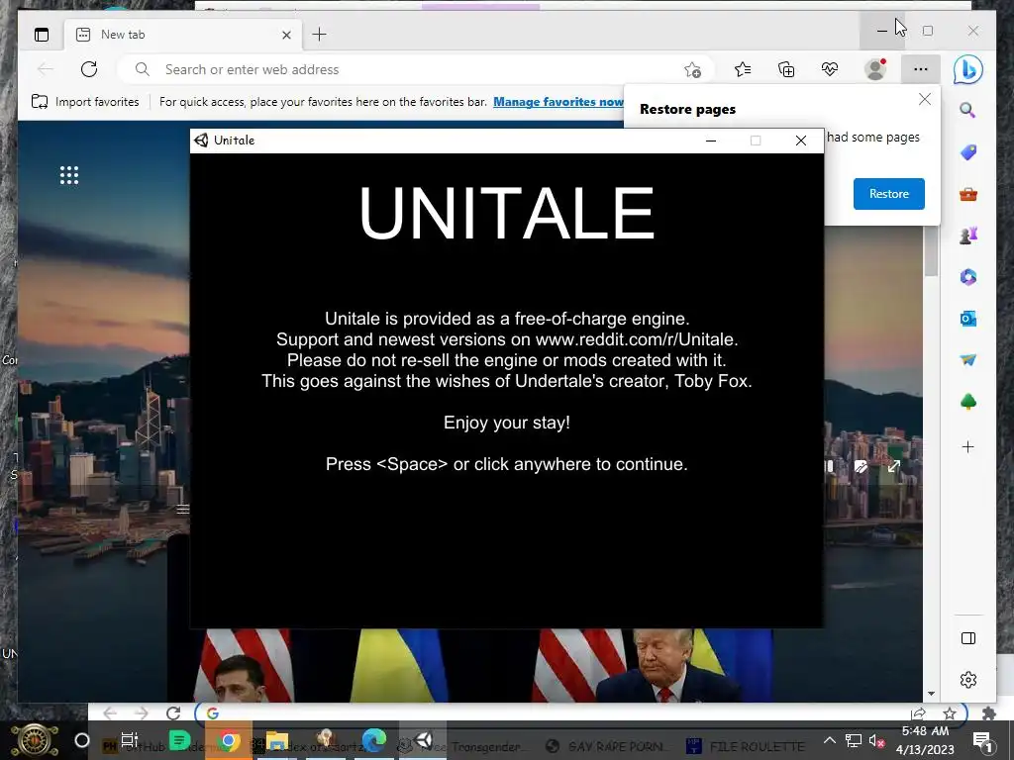This screenshot has height=760, width=1014.
Task: Open Edge sidebar Search icon
Action: (967, 110)
